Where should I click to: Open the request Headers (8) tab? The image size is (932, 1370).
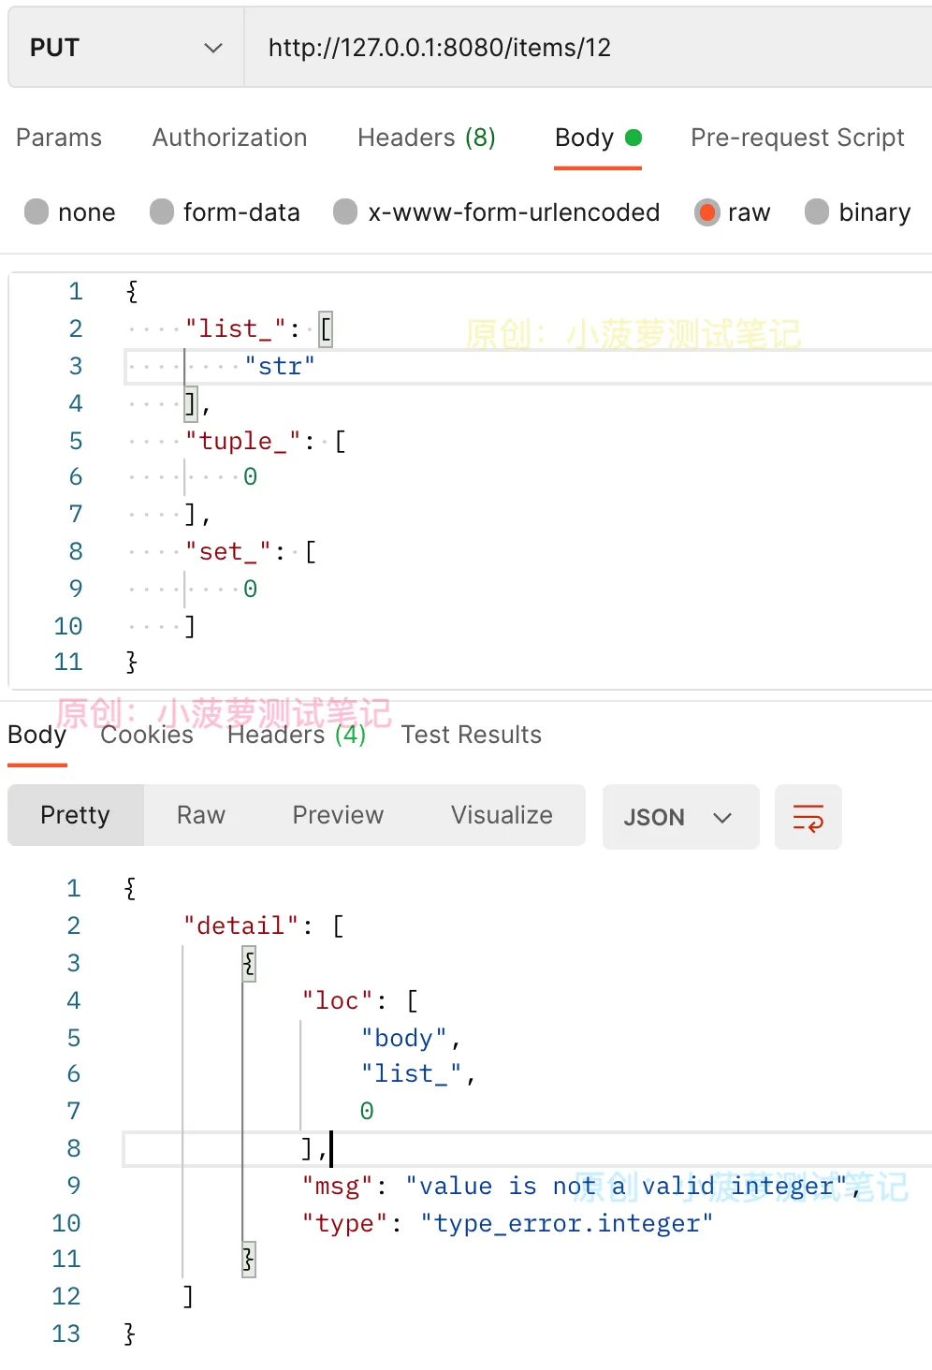pos(427,138)
